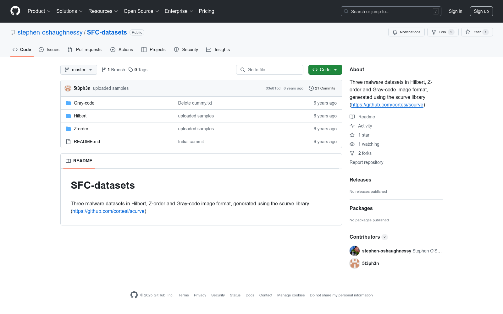
Task: Click the Activity pulse icon
Action: [352, 126]
